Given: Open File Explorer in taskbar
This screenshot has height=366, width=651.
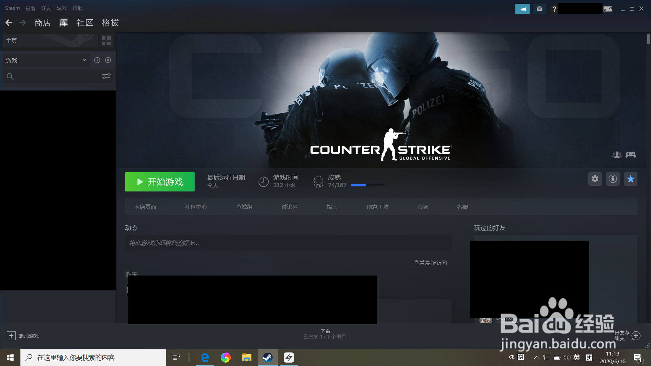Looking at the screenshot, I should pos(246,358).
